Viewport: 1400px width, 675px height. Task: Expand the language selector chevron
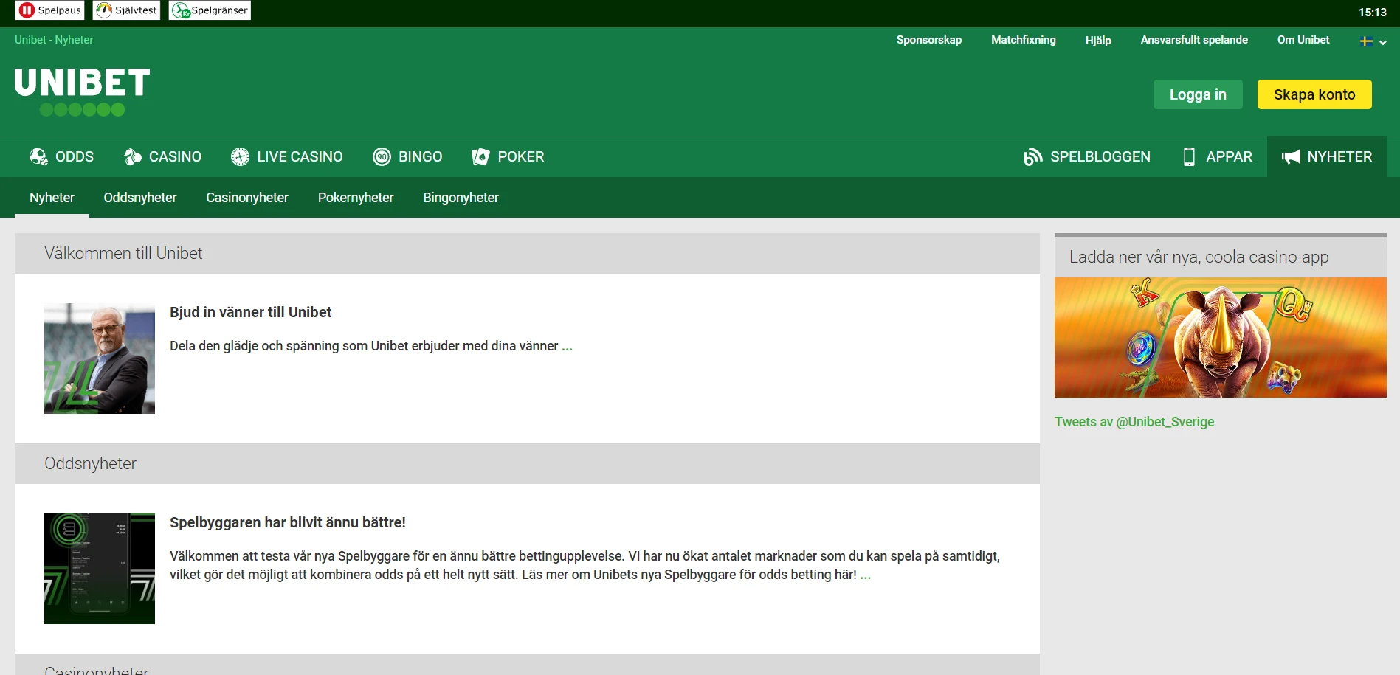pyautogui.click(x=1383, y=42)
